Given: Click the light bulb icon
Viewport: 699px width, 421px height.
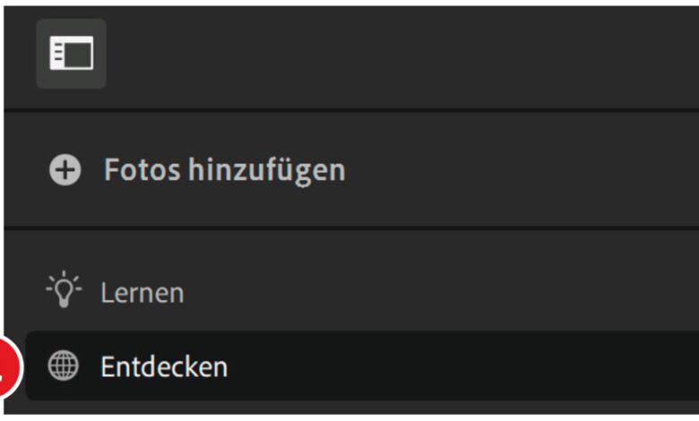Looking at the screenshot, I should click(x=63, y=292).
